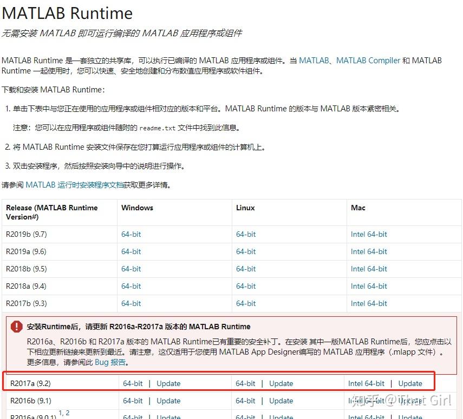This screenshot has height=419, width=463.
Task: Download R2018b (9.5) Windows 64-bit
Action: click(131, 269)
